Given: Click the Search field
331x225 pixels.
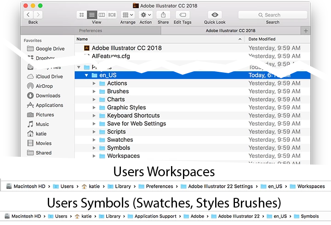Looking at the screenshot, I should pyautogui.click(x=273, y=15).
